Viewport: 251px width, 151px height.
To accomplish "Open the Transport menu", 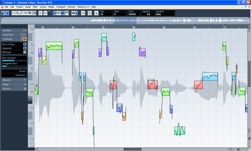I will click(61, 7).
